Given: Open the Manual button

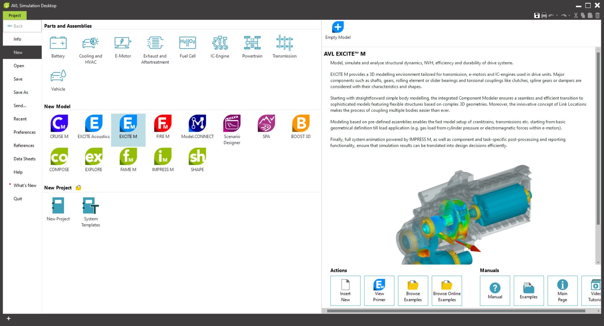Looking at the screenshot, I should [x=495, y=291].
